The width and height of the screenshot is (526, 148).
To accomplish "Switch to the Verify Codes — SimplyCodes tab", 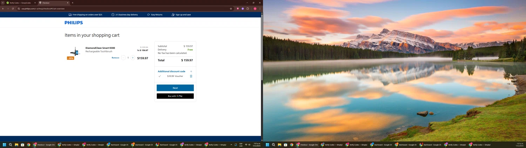I will 21,3.
